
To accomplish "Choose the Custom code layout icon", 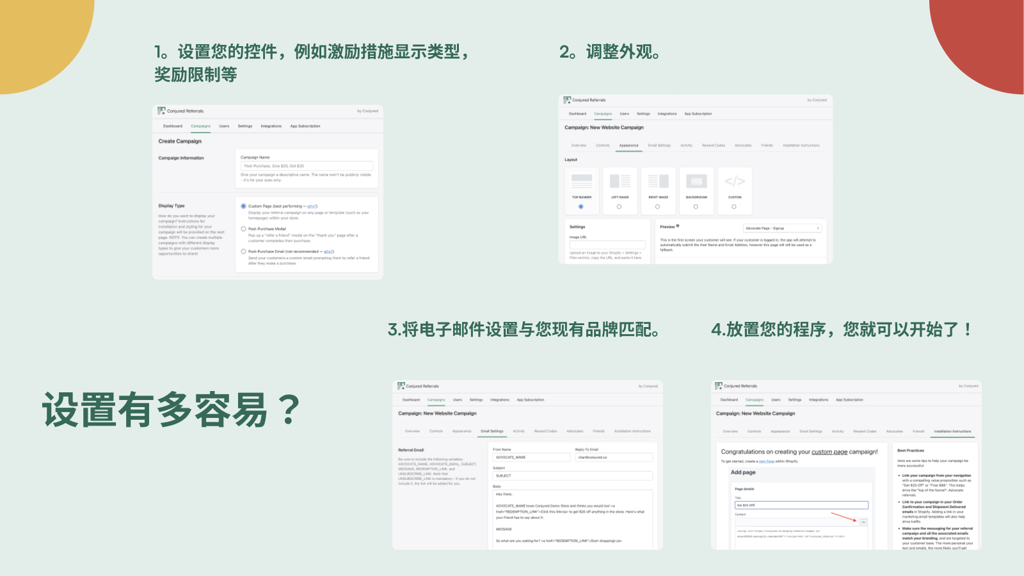I will click(x=735, y=181).
